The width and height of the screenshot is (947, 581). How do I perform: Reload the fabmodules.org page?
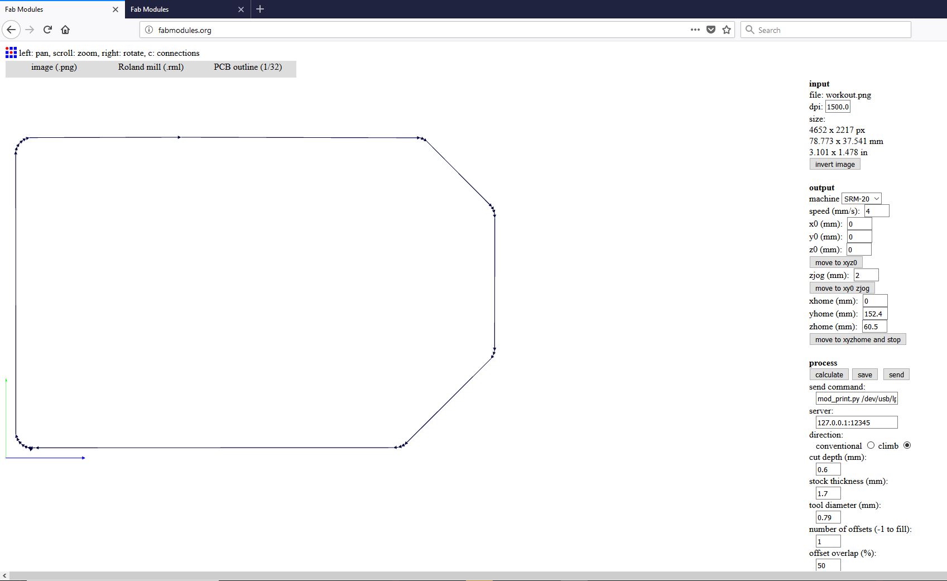click(47, 30)
